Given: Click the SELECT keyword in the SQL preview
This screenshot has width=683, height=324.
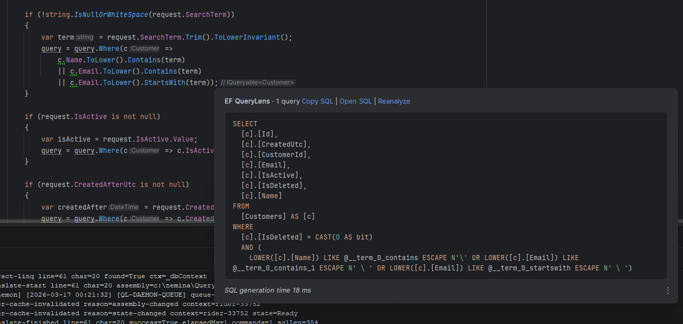Looking at the screenshot, I should coord(245,124).
